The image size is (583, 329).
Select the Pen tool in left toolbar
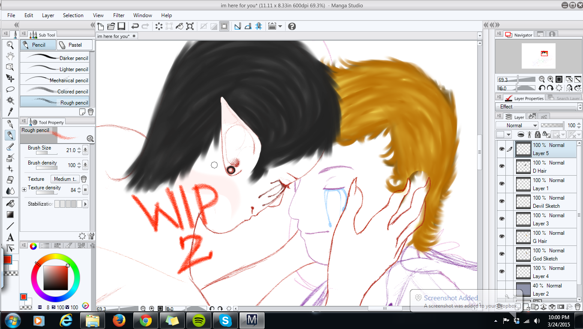[10, 124]
